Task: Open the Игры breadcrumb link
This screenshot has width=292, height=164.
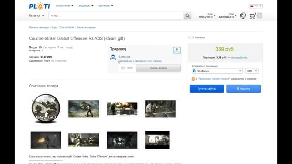Action: coord(54,27)
